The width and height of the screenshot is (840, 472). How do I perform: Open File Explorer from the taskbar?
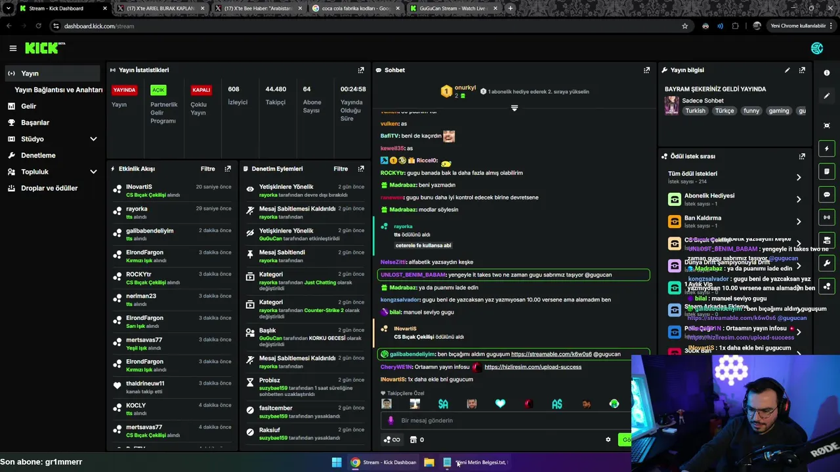(429, 462)
